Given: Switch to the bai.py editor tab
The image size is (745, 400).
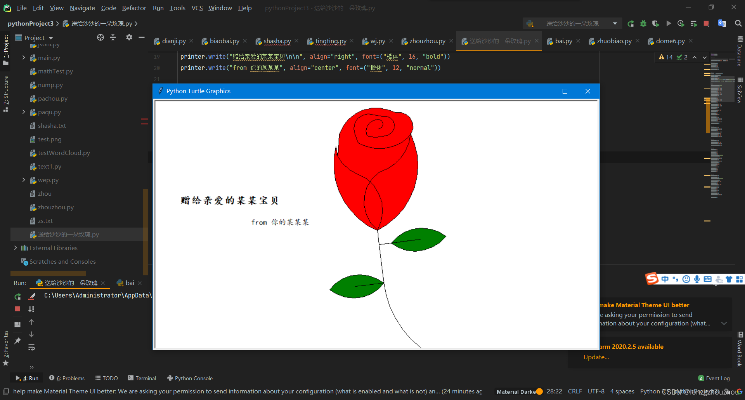Looking at the screenshot, I should (563, 40).
